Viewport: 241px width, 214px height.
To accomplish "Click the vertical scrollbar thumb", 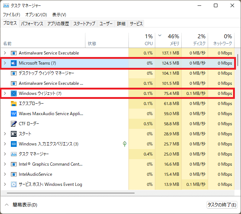I will (238, 60).
